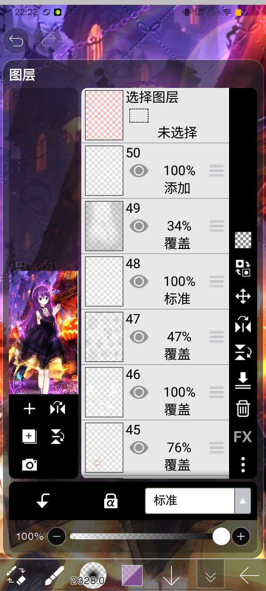Hide layer 48 with eye icon

[x=139, y=281]
